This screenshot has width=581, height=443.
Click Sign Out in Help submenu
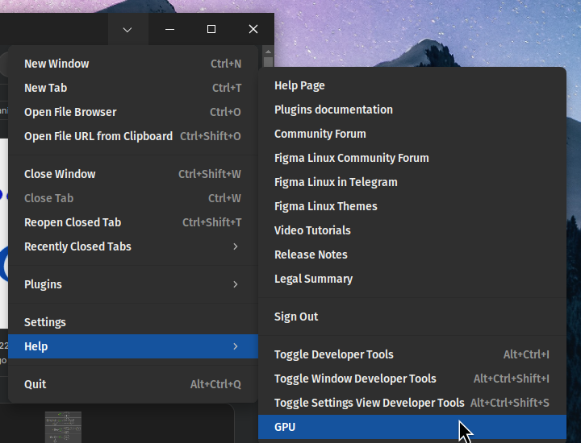click(x=296, y=317)
